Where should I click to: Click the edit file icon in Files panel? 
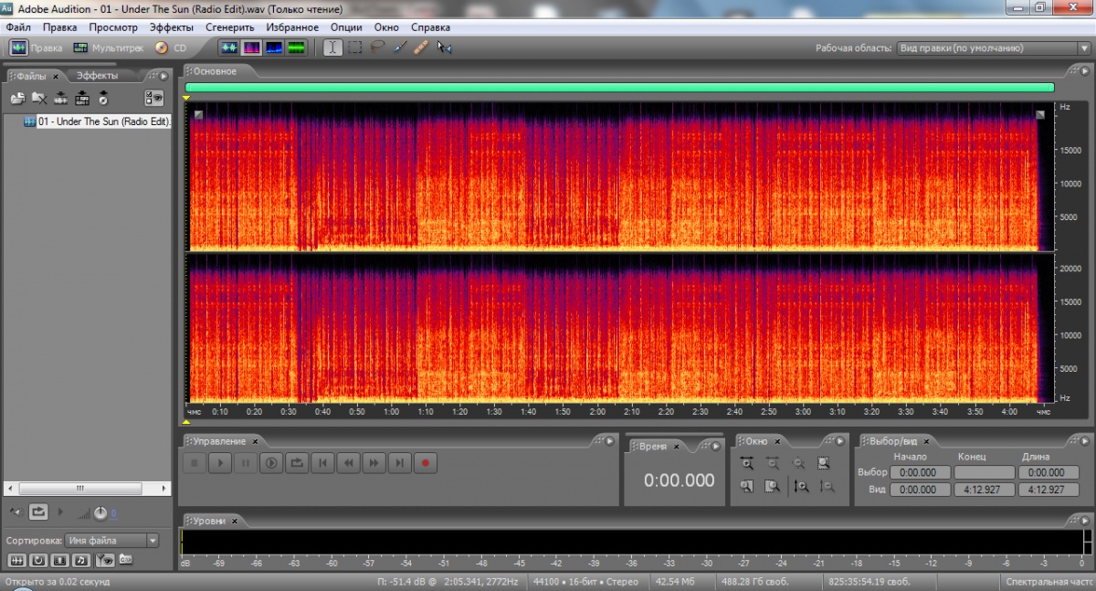point(60,98)
